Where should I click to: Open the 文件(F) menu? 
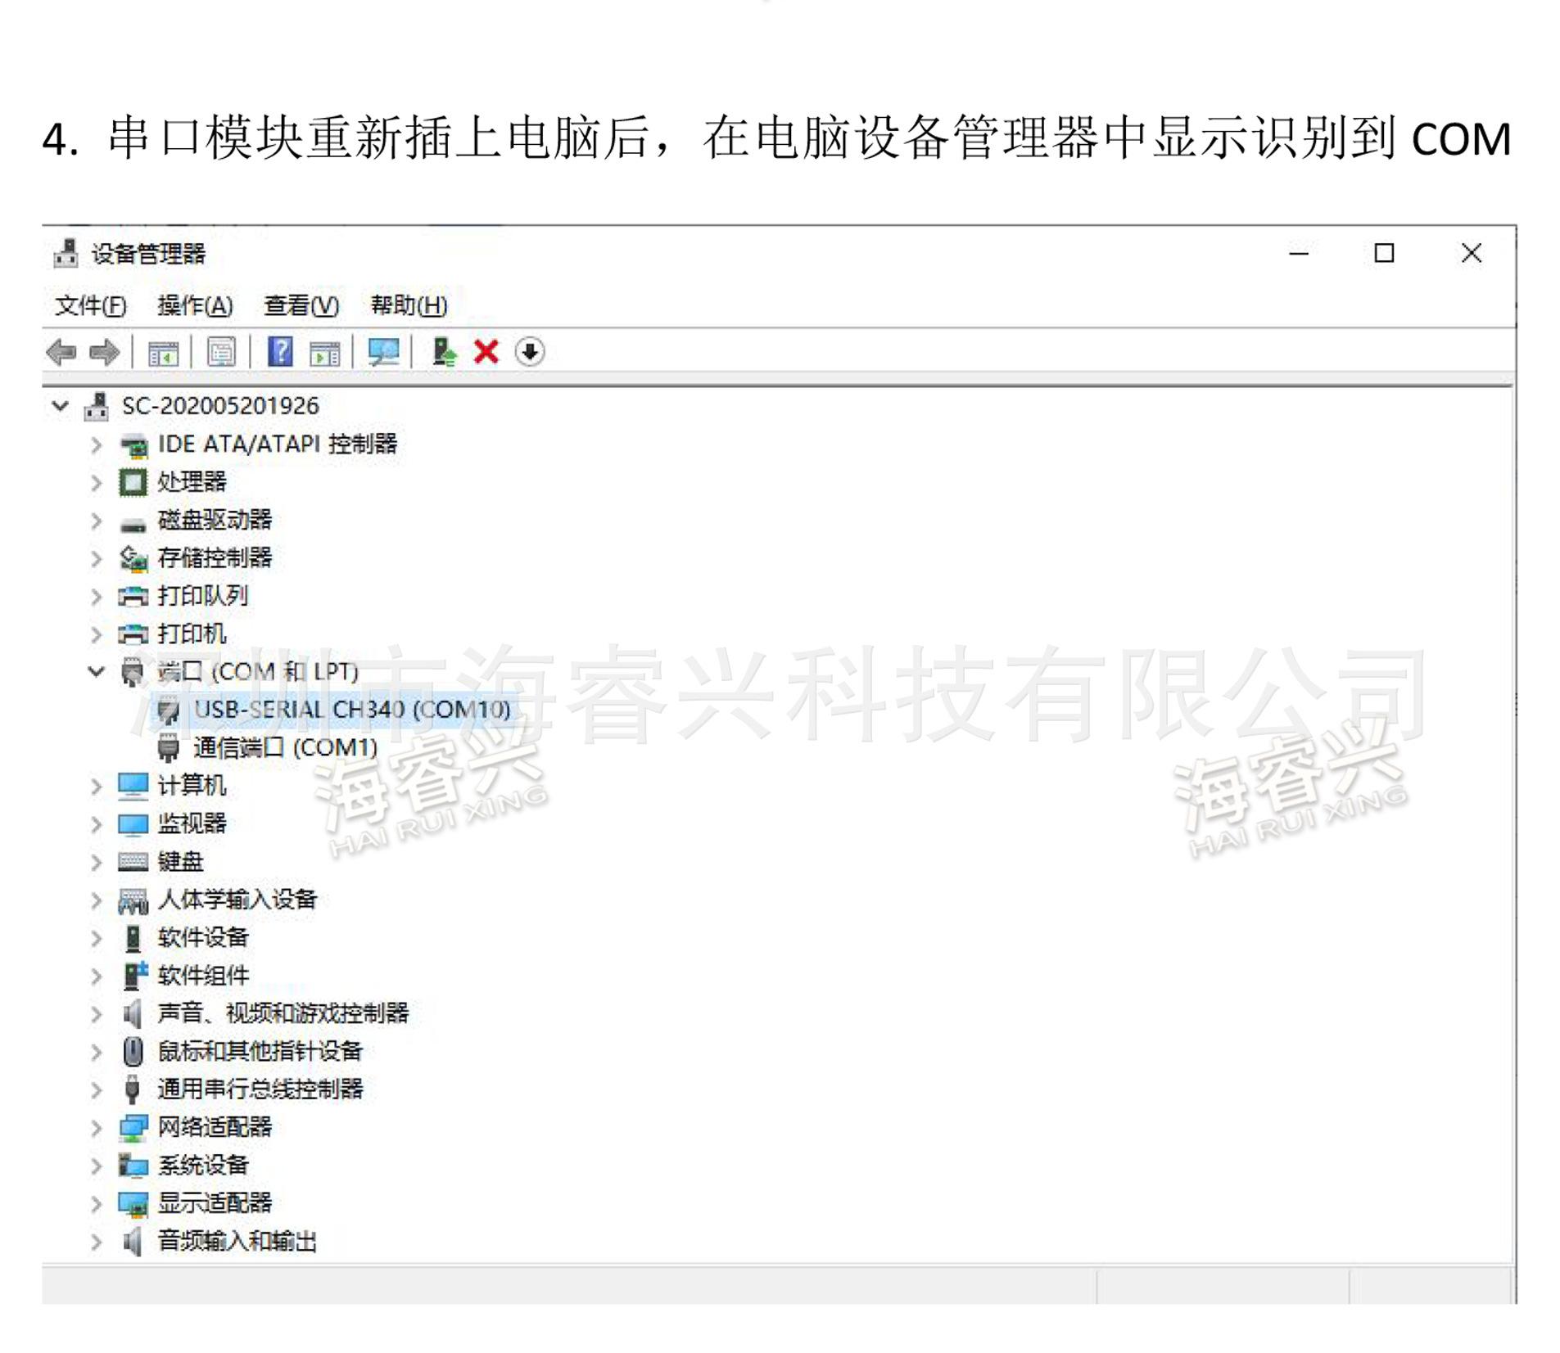tap(90, 306)
